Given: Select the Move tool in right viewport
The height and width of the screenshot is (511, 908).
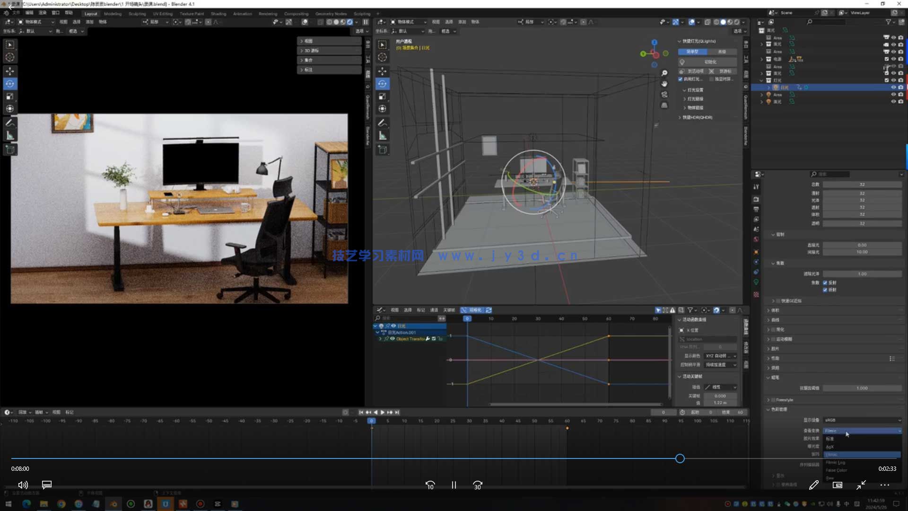Looking at the screenshot, I should (x=382, y=71).
